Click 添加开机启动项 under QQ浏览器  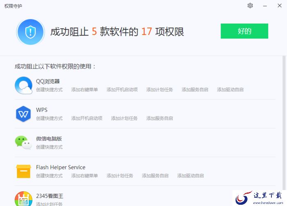[122, 90]
